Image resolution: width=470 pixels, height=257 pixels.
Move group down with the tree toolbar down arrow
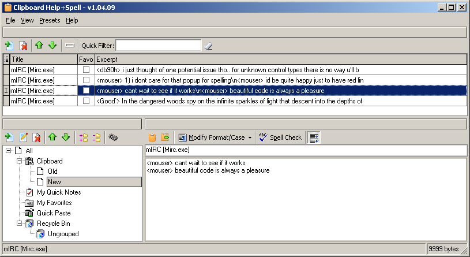(x=66, y=137)
